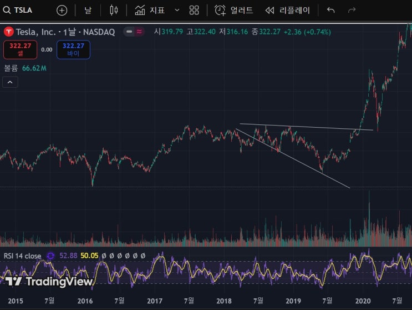Click the RSI 14 close legend
Image resolution: width=412 pixels, height=310 pixels.
[22, 256]
